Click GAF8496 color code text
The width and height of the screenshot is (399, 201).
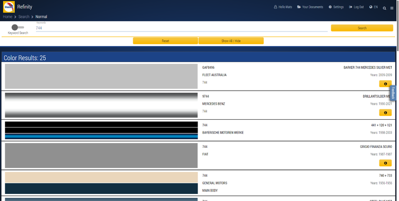coord(209,68)
